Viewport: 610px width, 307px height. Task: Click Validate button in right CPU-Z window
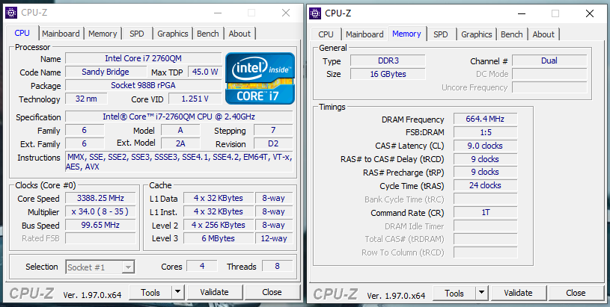(x=518, y=293)
